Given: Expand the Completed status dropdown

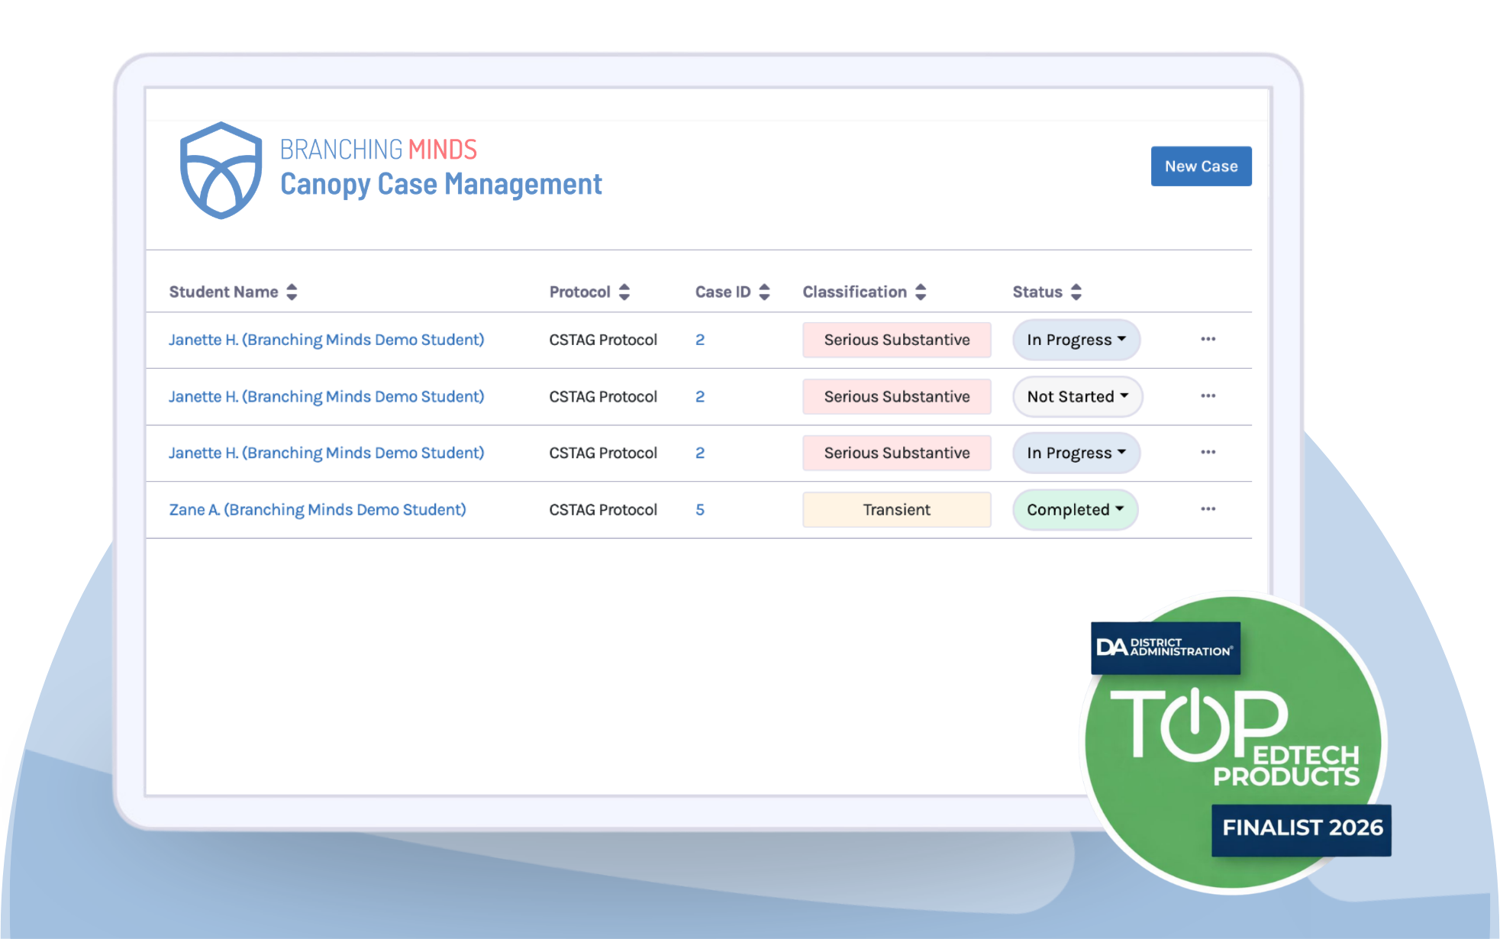Looking at the screenshot, I should 1075,509.
